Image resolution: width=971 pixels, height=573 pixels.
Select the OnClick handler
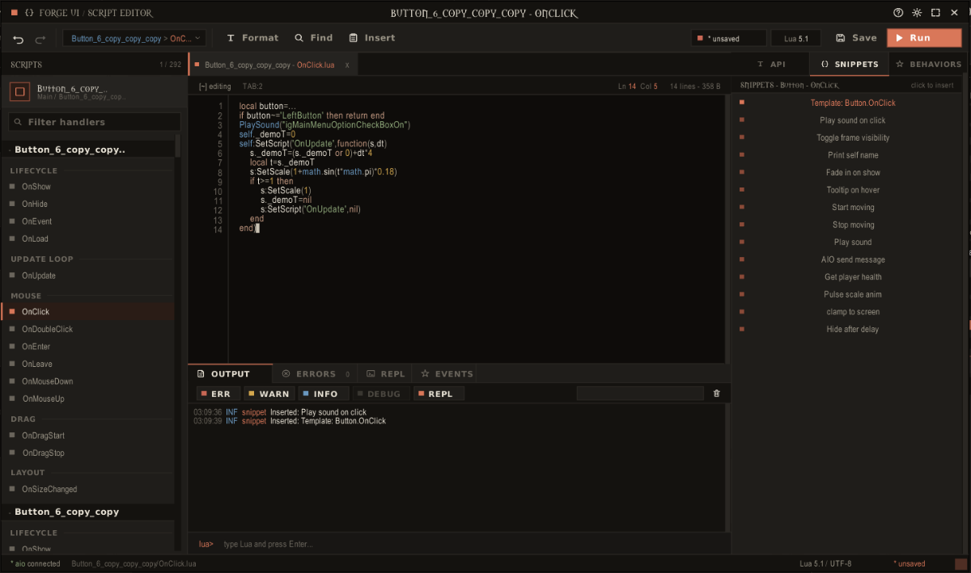88,312
